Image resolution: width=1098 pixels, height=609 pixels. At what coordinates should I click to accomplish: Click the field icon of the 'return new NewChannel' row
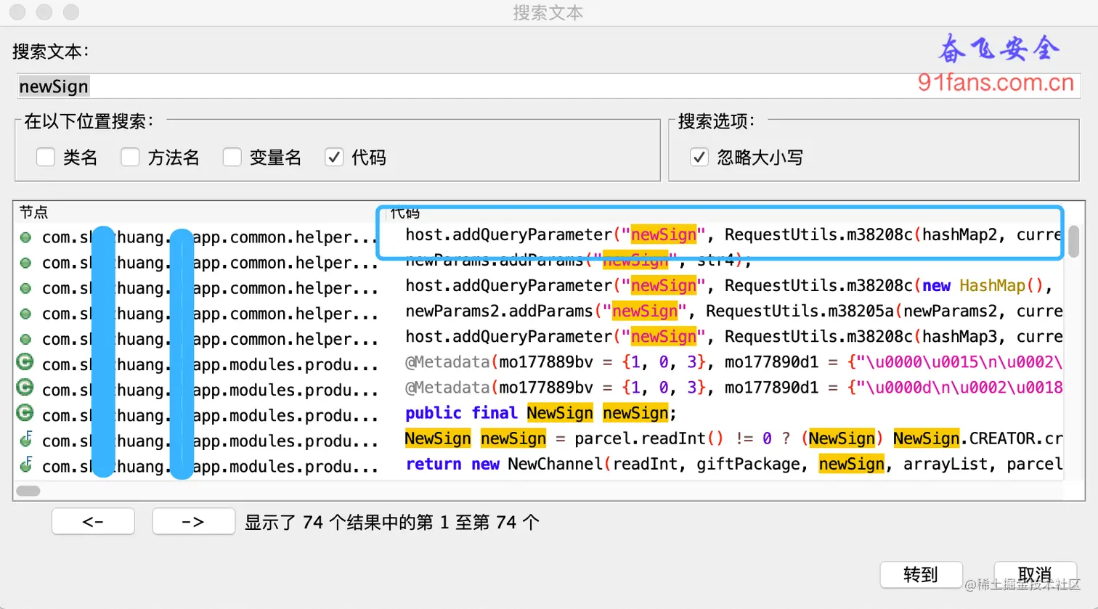[x=25, y=465]
